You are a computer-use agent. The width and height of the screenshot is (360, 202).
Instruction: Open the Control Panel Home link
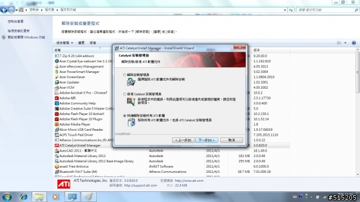click(15, 21)
